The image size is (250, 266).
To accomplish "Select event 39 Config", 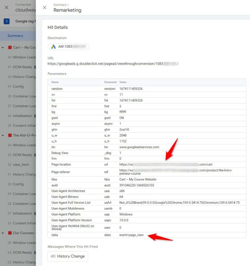I will coord(16,87).
